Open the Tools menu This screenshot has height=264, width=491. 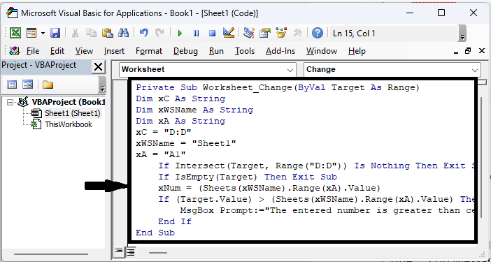(x=245, y=51)
